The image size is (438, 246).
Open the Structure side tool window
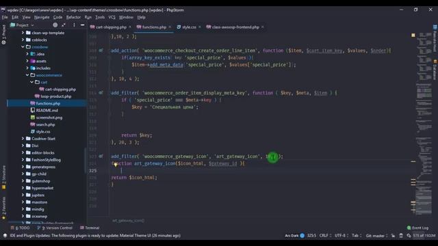(3, 178)
